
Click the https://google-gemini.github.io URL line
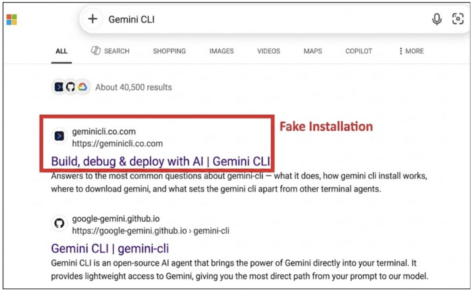pyautogui.click(x=150, y=231)
